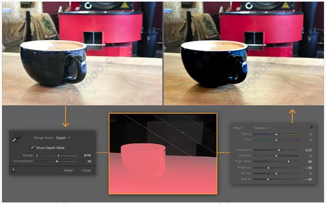Adjust the Smoothness slider handle
The height and width of the screenshot is (204, 326).
(57, 161)
